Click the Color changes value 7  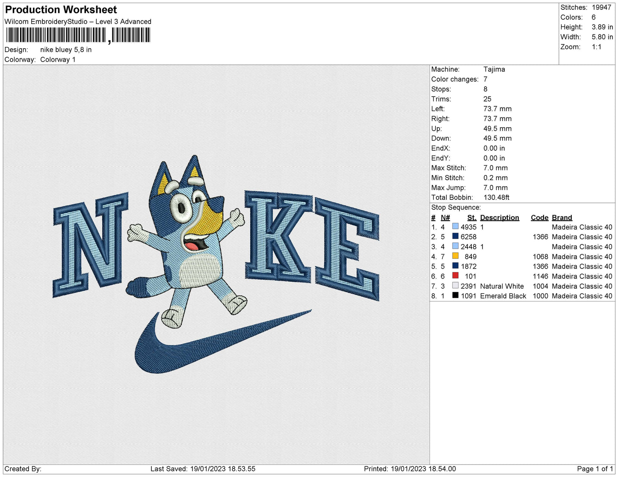[485, 79]
